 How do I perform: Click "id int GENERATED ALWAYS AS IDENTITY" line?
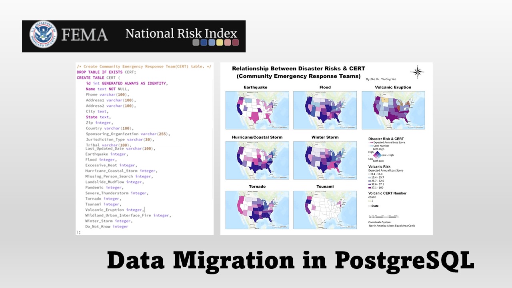126,83
